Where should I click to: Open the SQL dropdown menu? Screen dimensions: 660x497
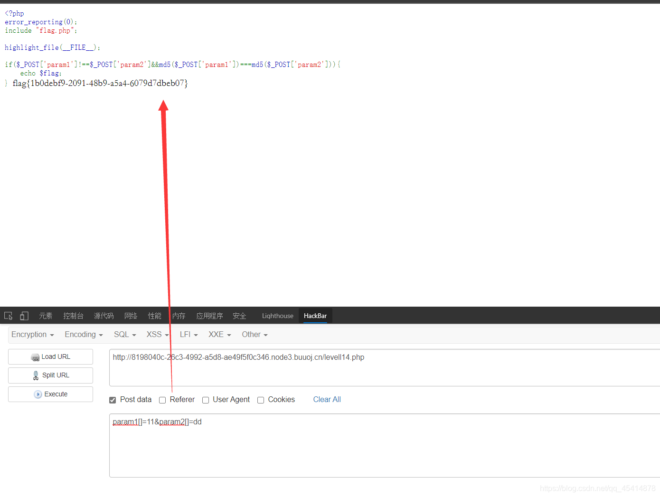click(125, 335)
